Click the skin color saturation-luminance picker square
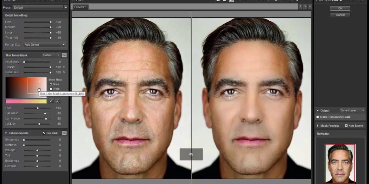 click(26, 87)
